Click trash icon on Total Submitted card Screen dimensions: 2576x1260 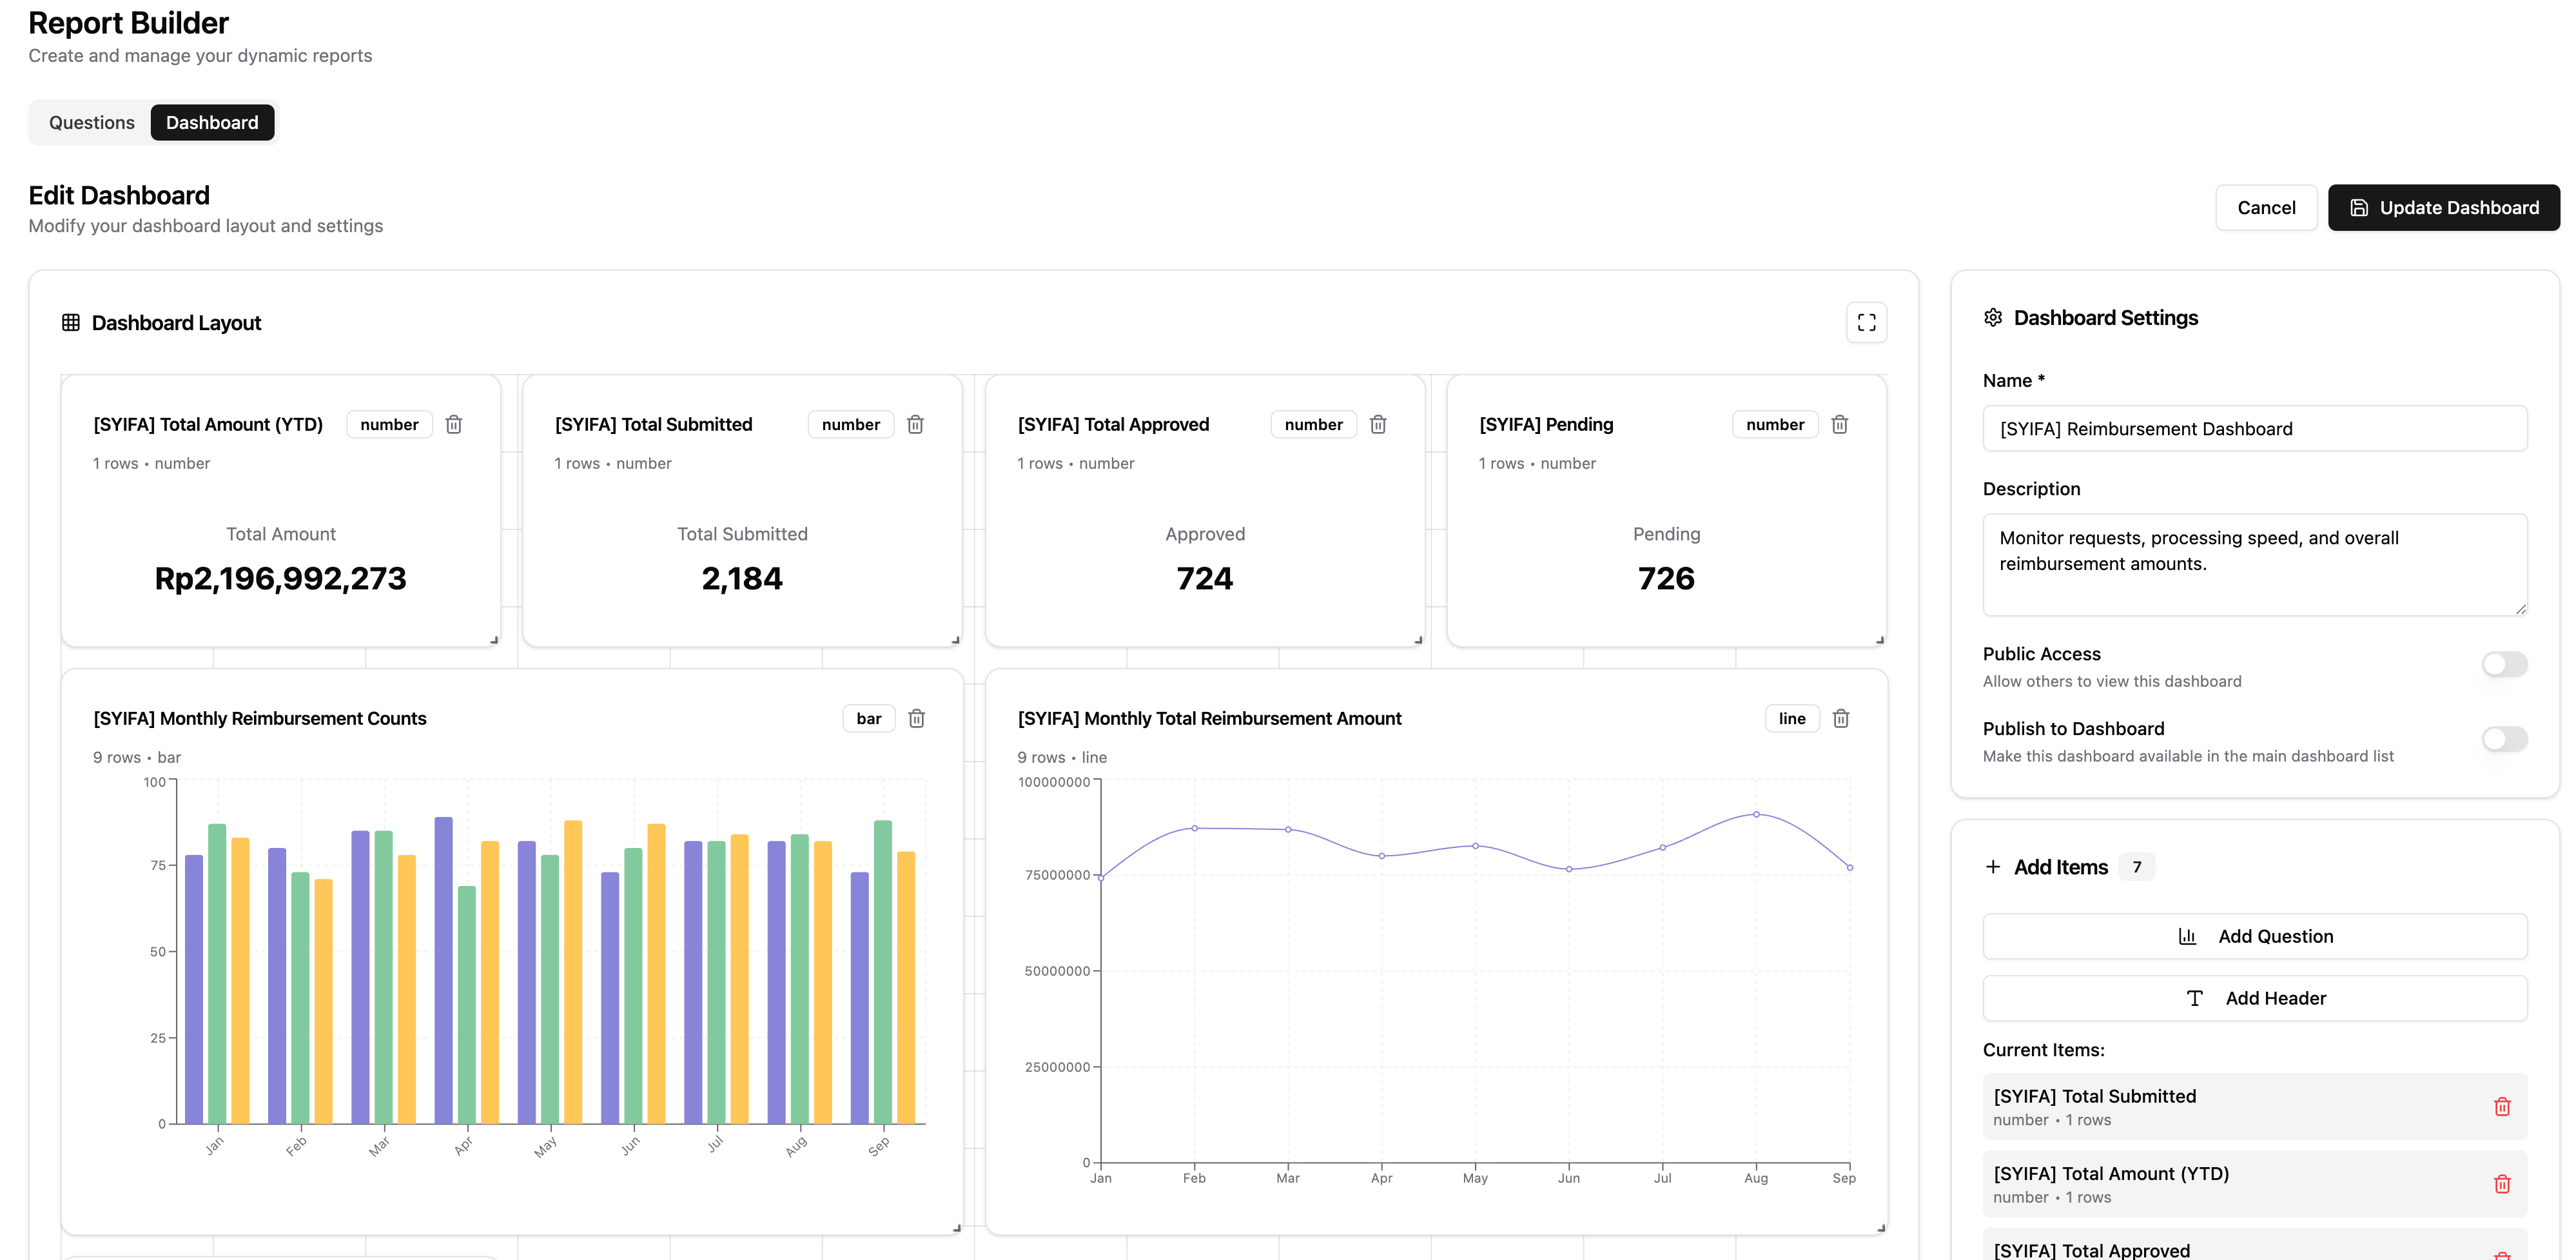pyautogui.click(x=915, y=424)
